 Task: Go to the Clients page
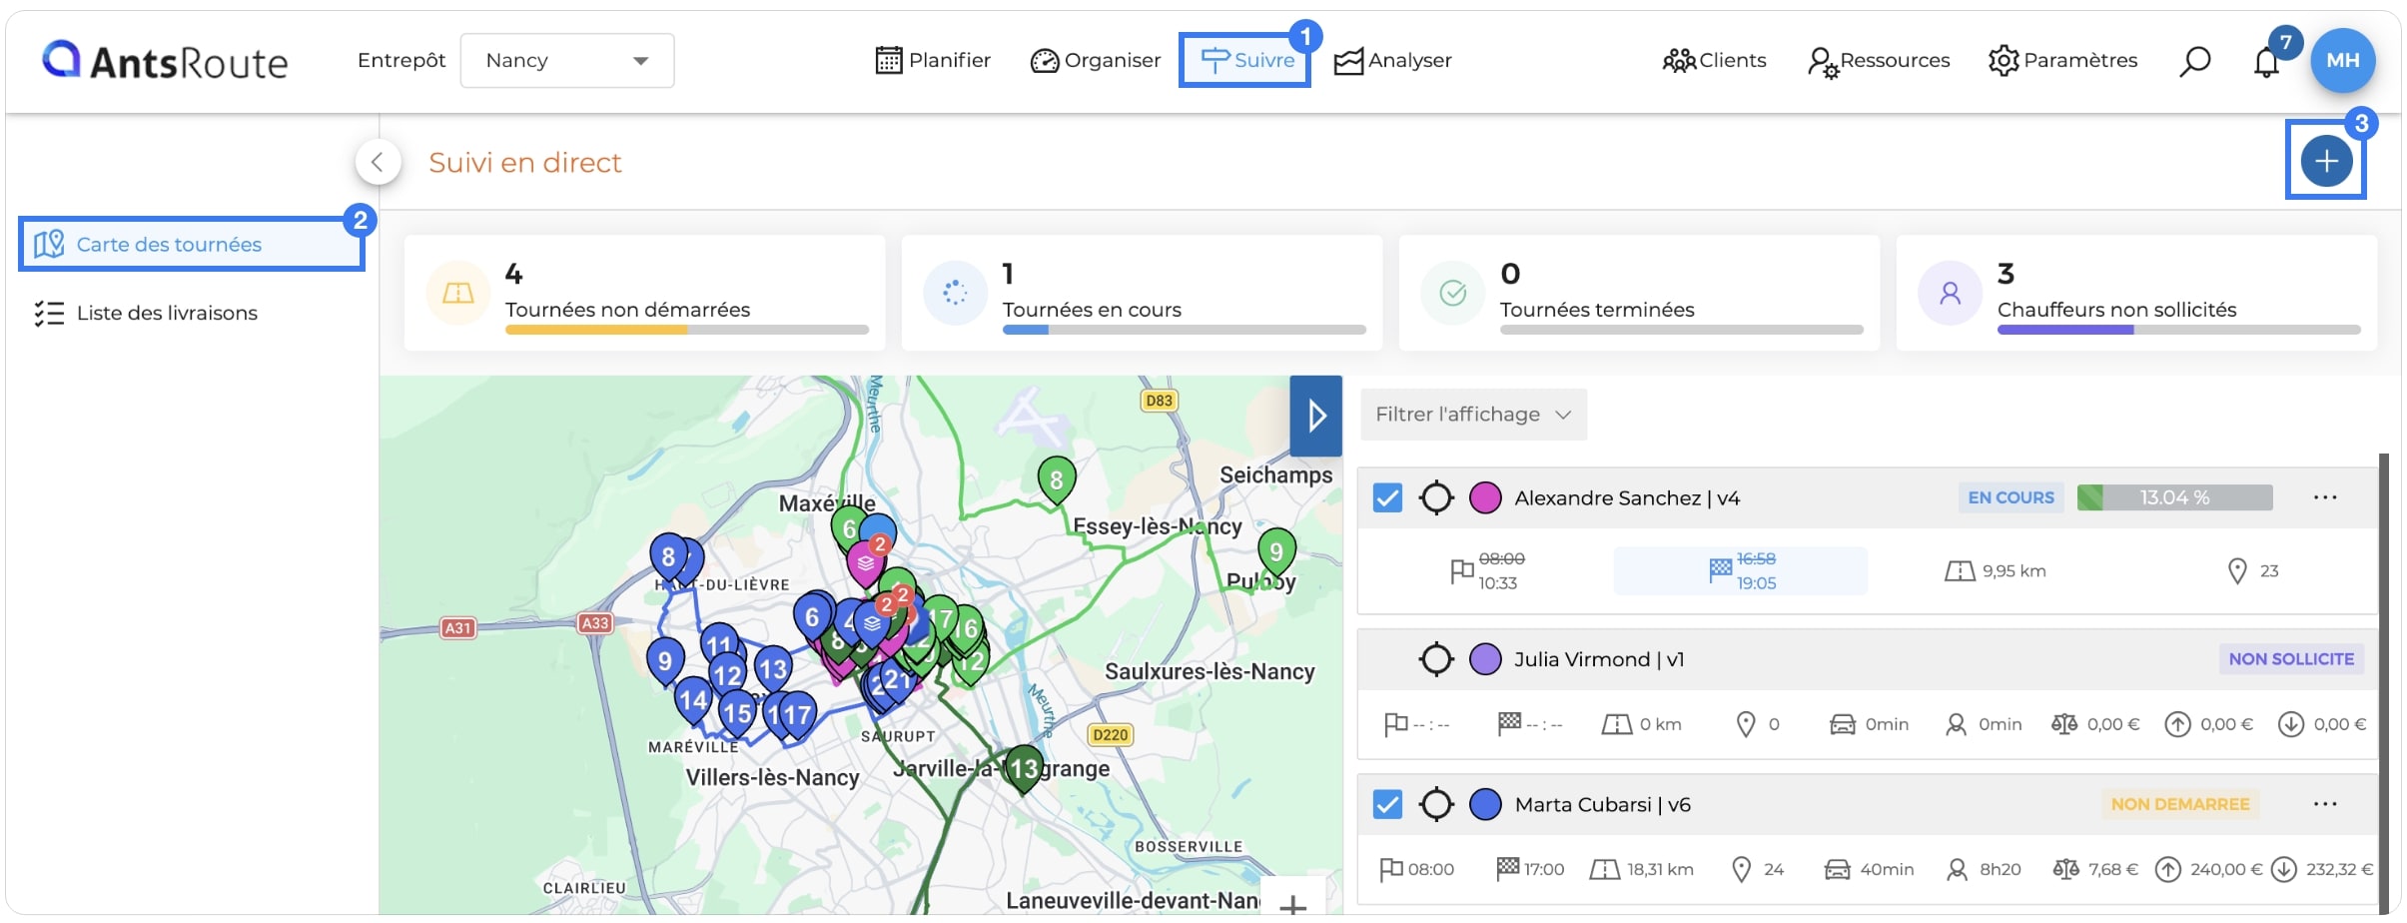pyautogui.click(x=1714, y=60)
